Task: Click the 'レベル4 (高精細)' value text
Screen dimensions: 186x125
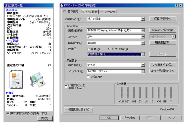Action: (x=42, y=19)
